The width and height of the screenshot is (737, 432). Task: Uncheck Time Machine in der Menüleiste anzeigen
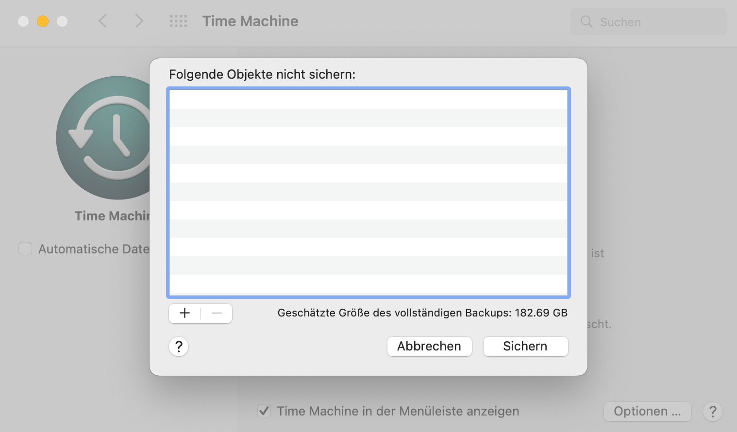click(x=264, y=411)
